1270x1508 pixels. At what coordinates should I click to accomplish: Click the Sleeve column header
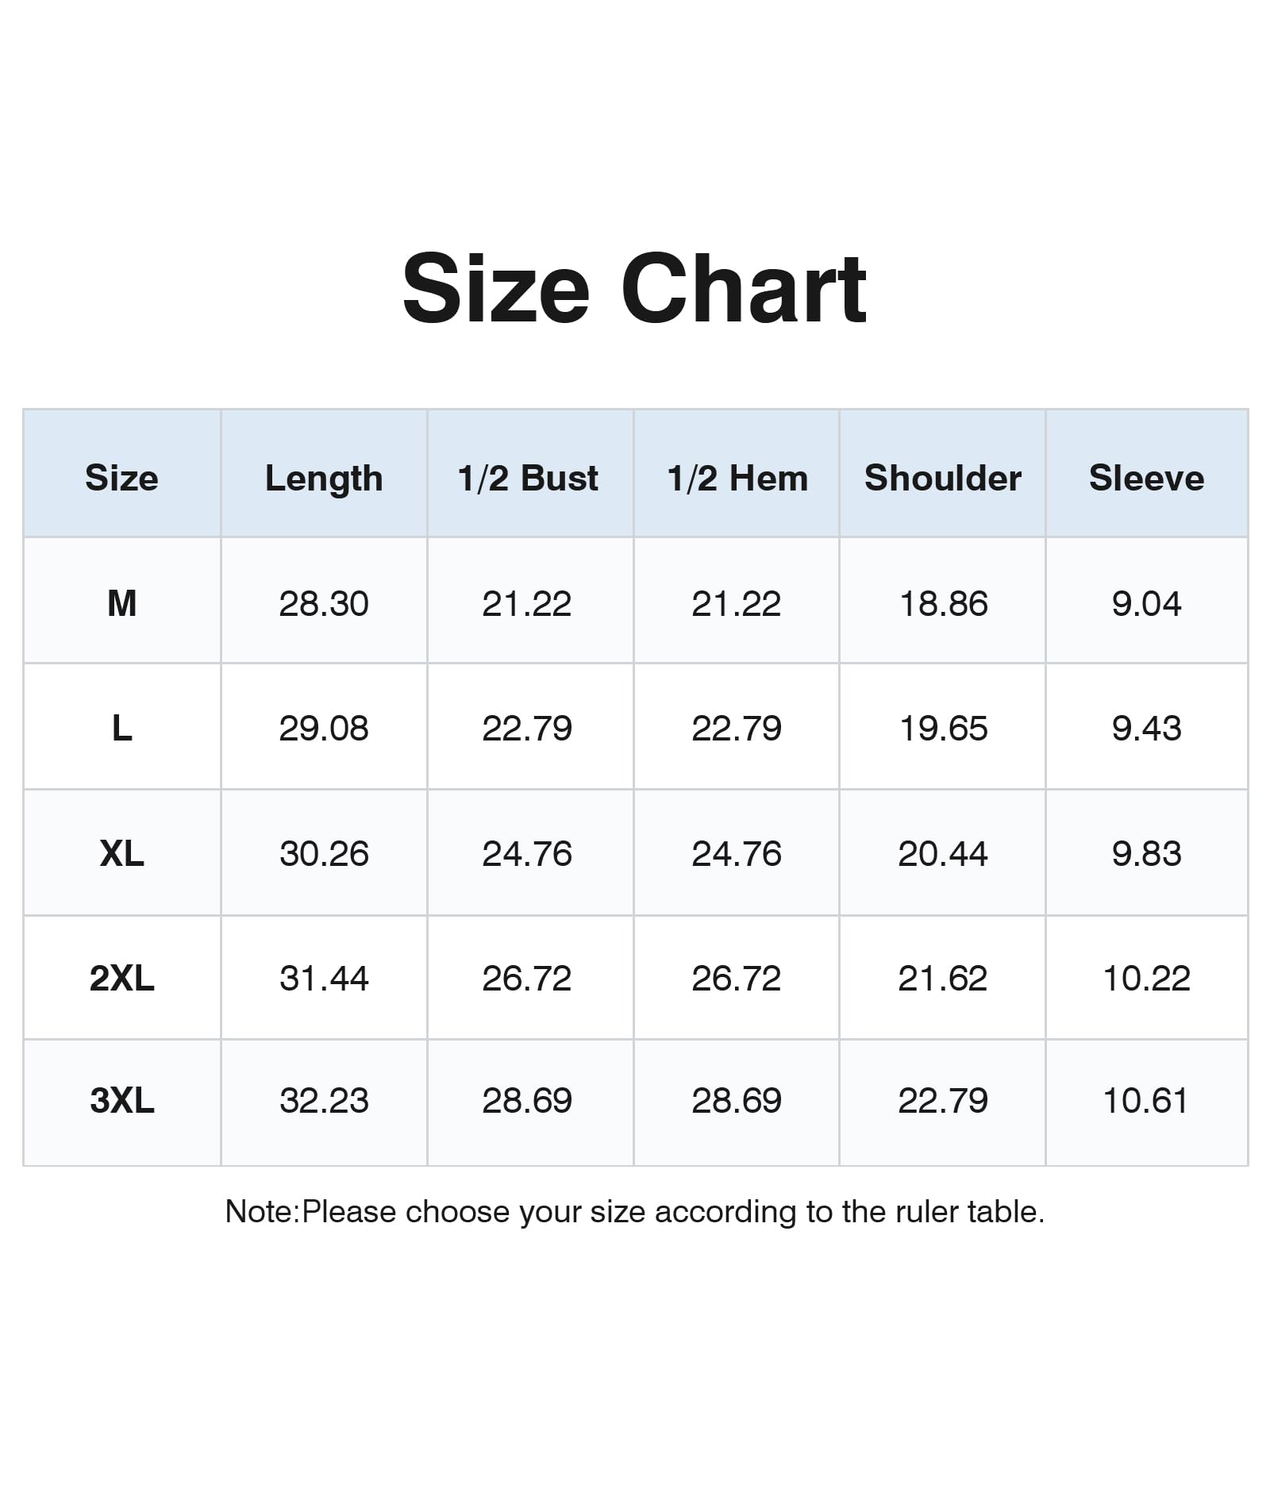pyautogui.click(x=1146, y=478)
